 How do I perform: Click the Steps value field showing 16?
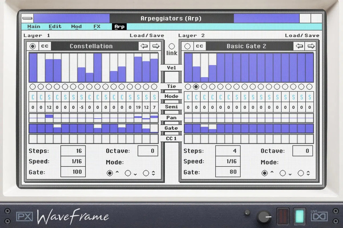pyautogui.click(x=73, y=151)
